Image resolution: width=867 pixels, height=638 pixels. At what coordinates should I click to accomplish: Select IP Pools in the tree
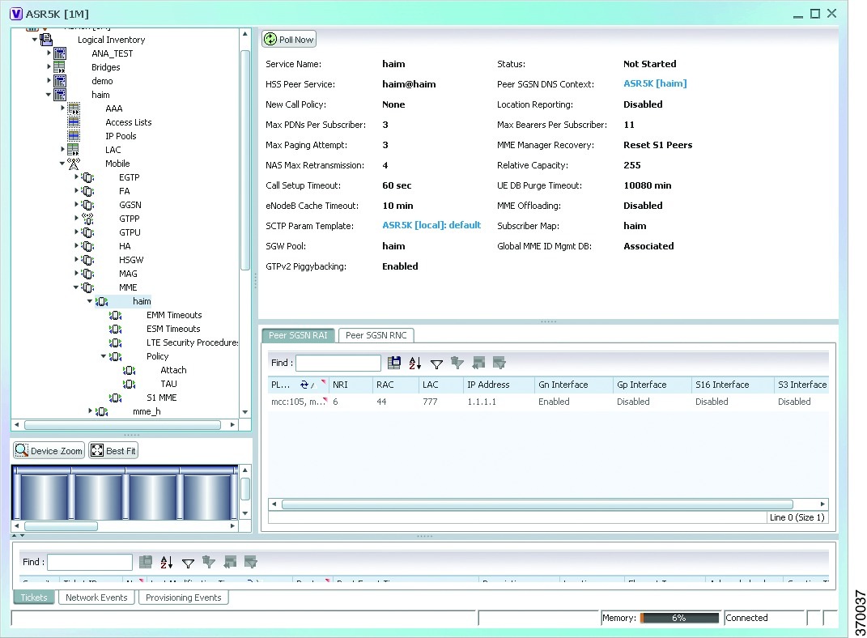coord(121,136)
